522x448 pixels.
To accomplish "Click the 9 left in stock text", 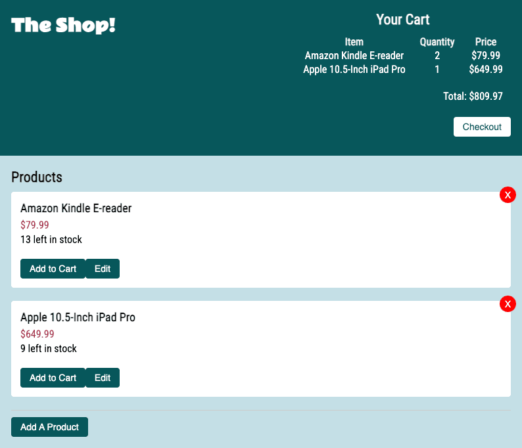I will tap(49, 349).
